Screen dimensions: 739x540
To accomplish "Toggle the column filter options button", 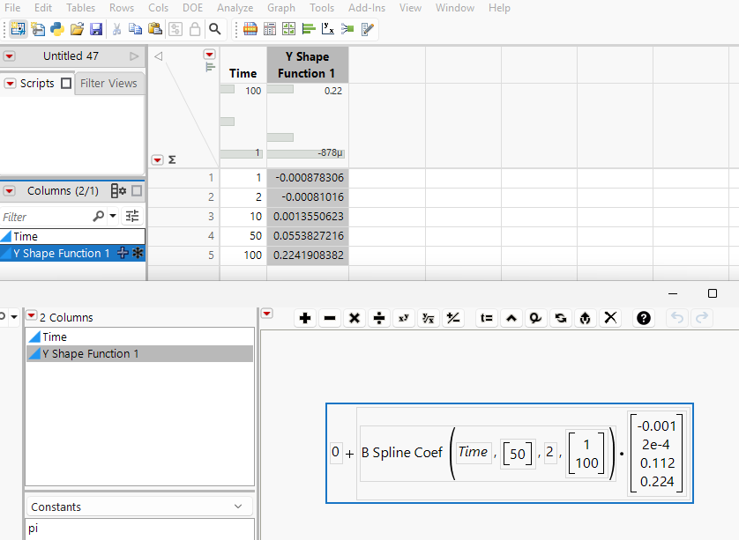I will (x=132, y=216).
